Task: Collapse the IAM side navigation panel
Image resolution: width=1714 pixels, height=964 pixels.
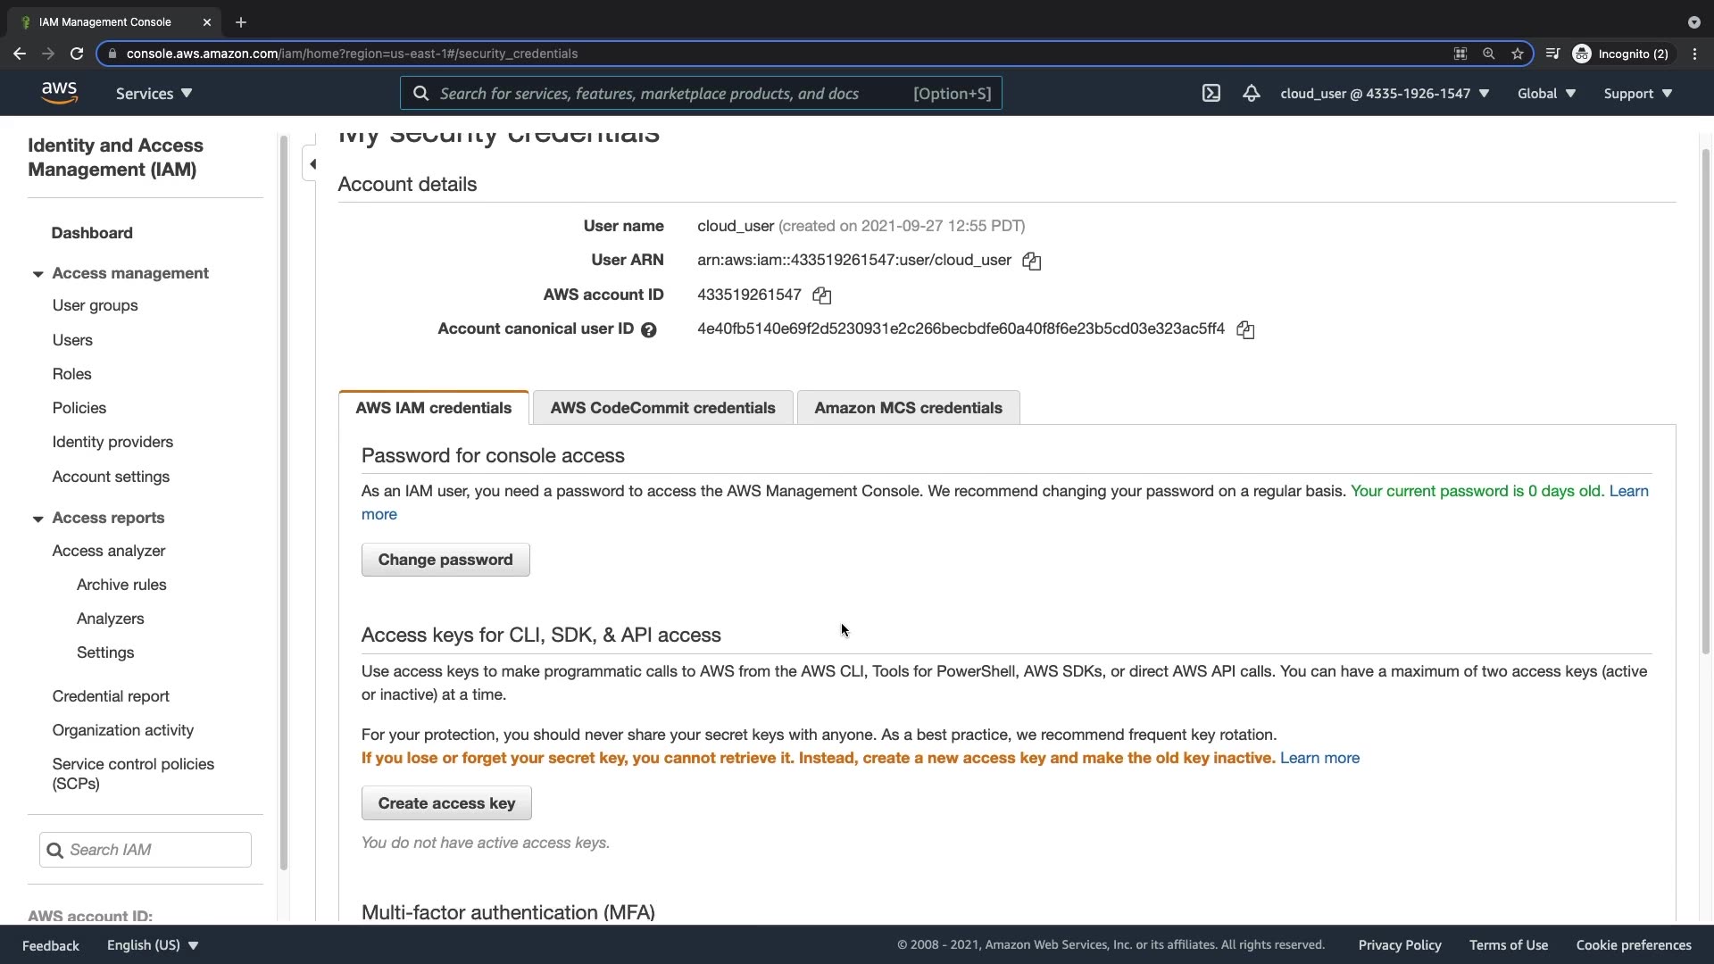Action: (312, 164)
